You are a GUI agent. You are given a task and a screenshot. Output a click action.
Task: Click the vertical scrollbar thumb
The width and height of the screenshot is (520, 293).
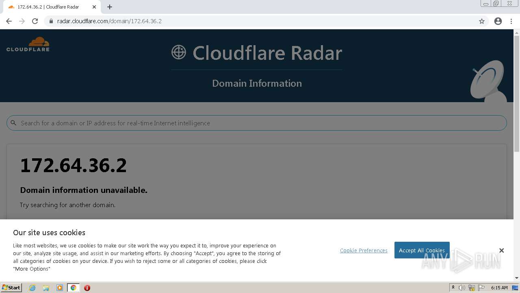click(517, 94)
